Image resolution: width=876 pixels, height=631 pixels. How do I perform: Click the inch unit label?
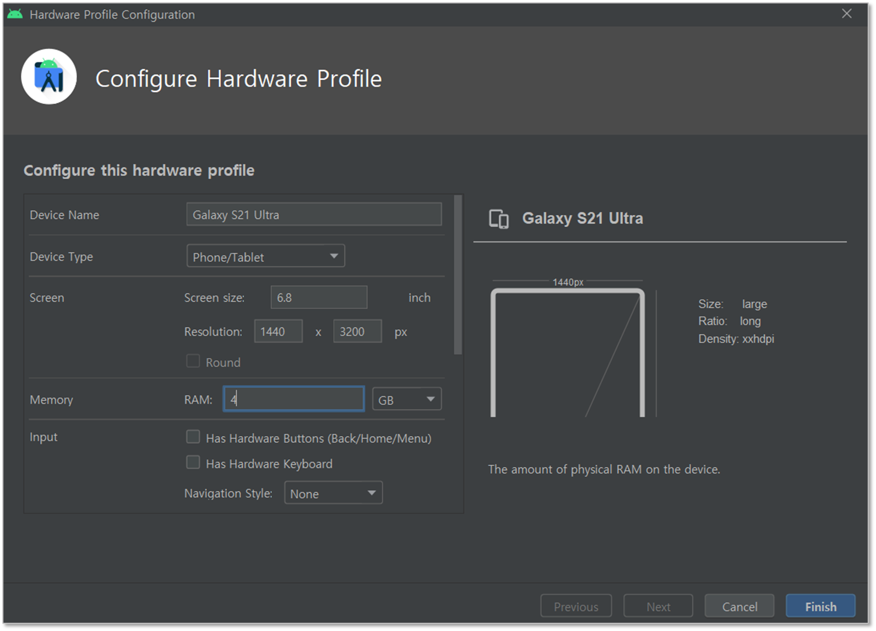coord(420,297)
